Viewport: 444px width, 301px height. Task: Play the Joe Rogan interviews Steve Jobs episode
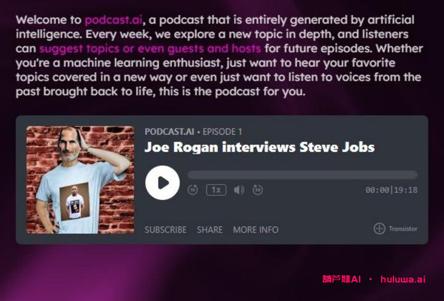click(x=162, y=183)
